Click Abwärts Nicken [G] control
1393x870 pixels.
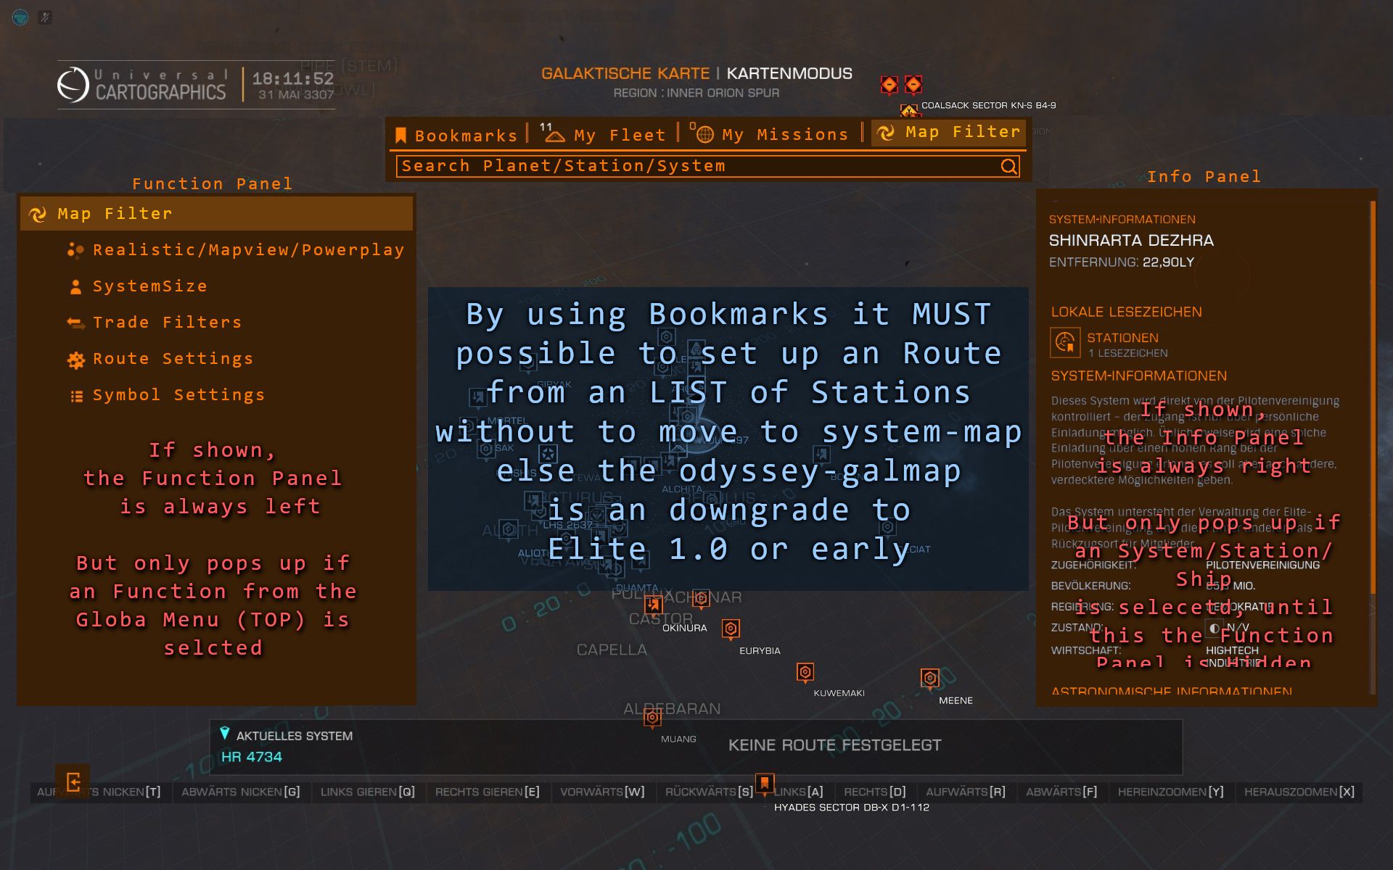coord(241,792)
